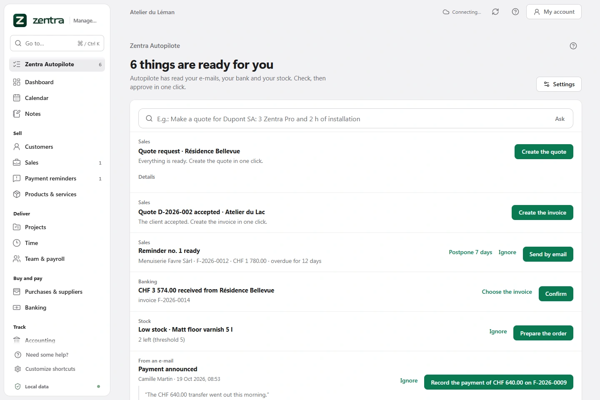Click the Purchases & suppliers icon
600x400 pixels.
tap(17, 292)
